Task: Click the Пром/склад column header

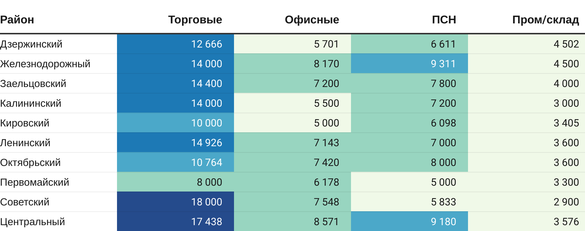Action: [545, 20]
